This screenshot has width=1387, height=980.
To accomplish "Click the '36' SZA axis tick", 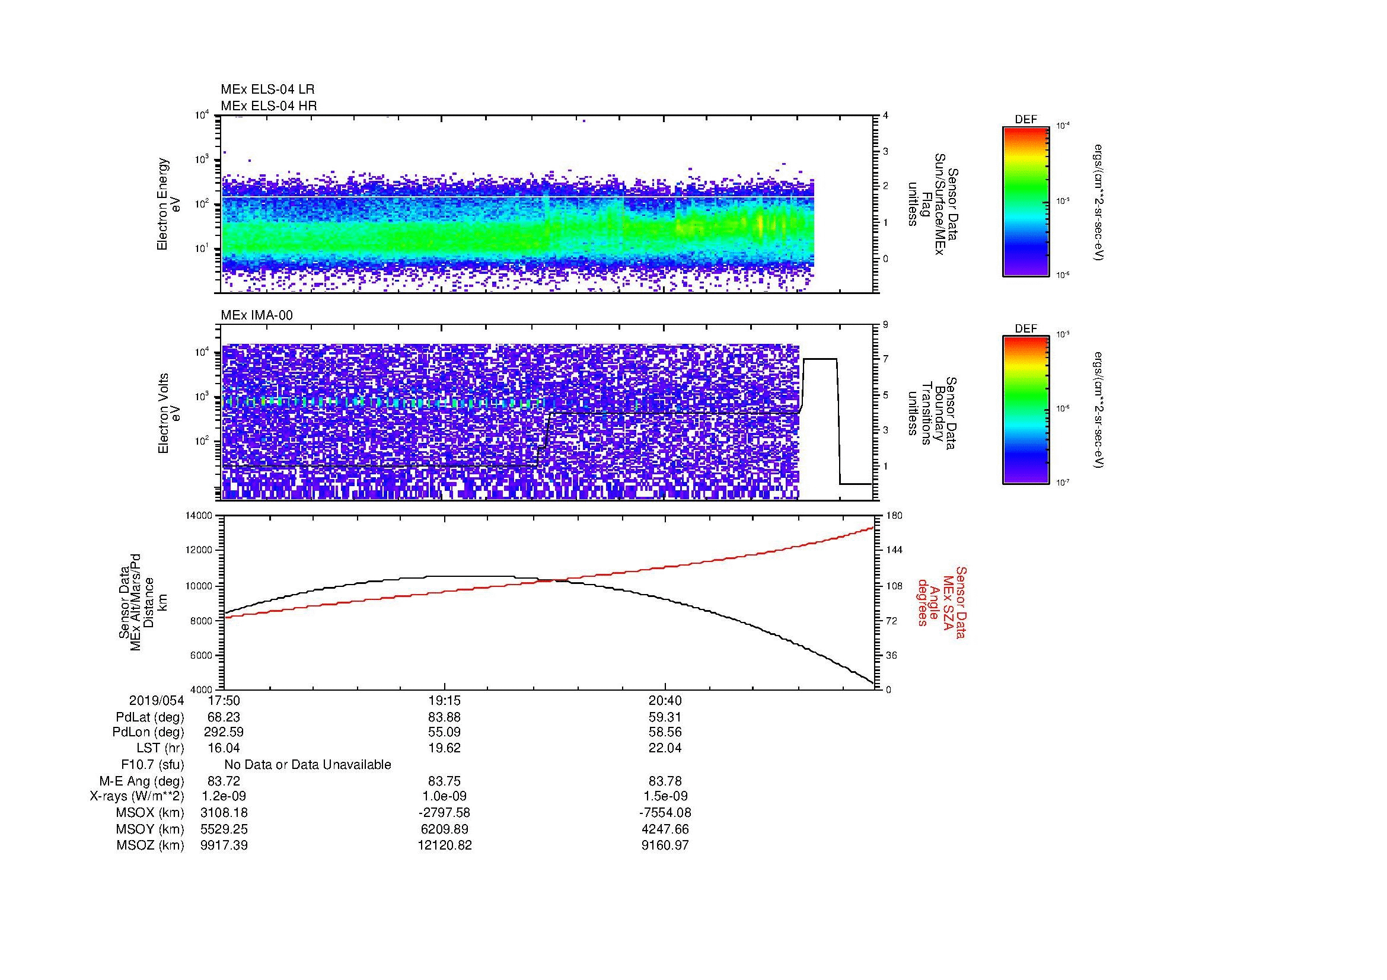I will 891,655.
